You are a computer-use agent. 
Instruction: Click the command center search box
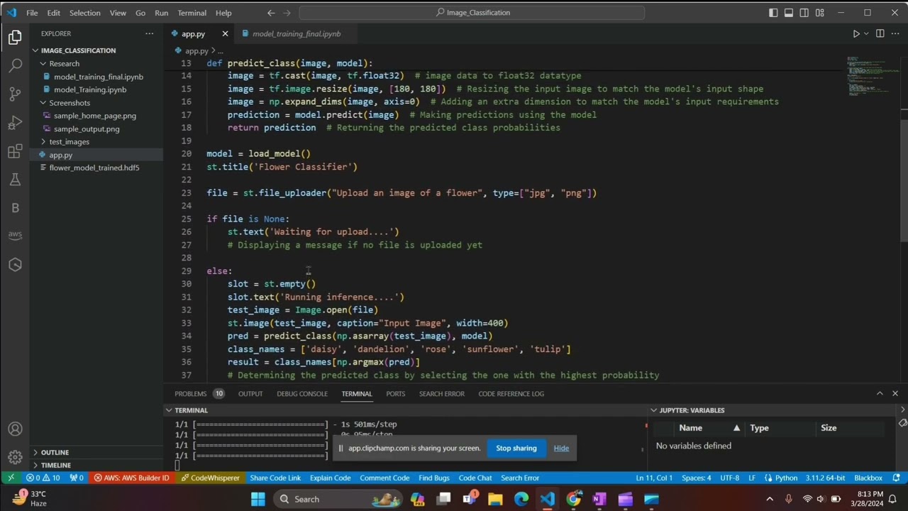(472, 13)
